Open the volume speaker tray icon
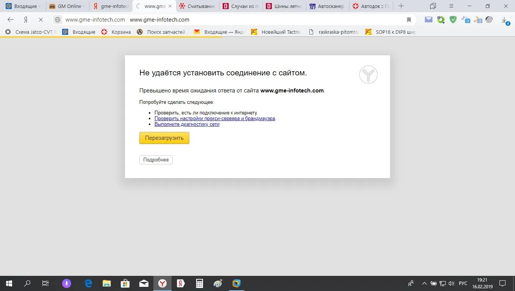Screen dimensions: 515x291 click(451, 283)
